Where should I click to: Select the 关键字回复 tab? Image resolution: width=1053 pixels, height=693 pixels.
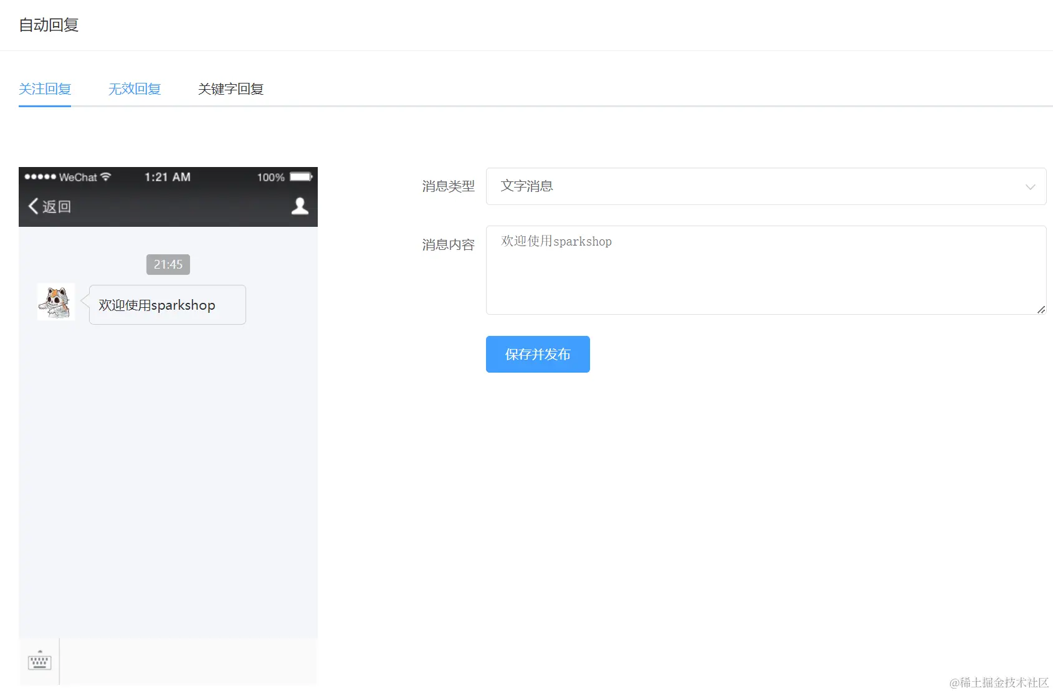click(x=231, y=89)
